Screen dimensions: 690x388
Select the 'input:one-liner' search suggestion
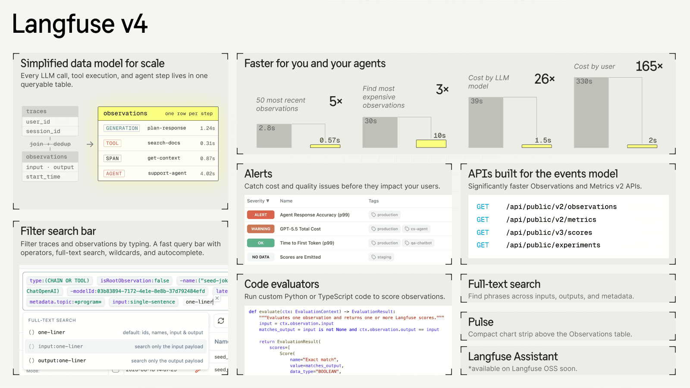[x=116, y=346]
